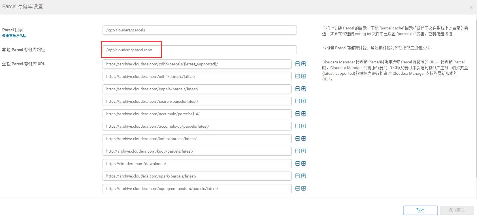Click the Parcel 目录 label
Viewport: 477px width, 216px height.
[13, 30]
